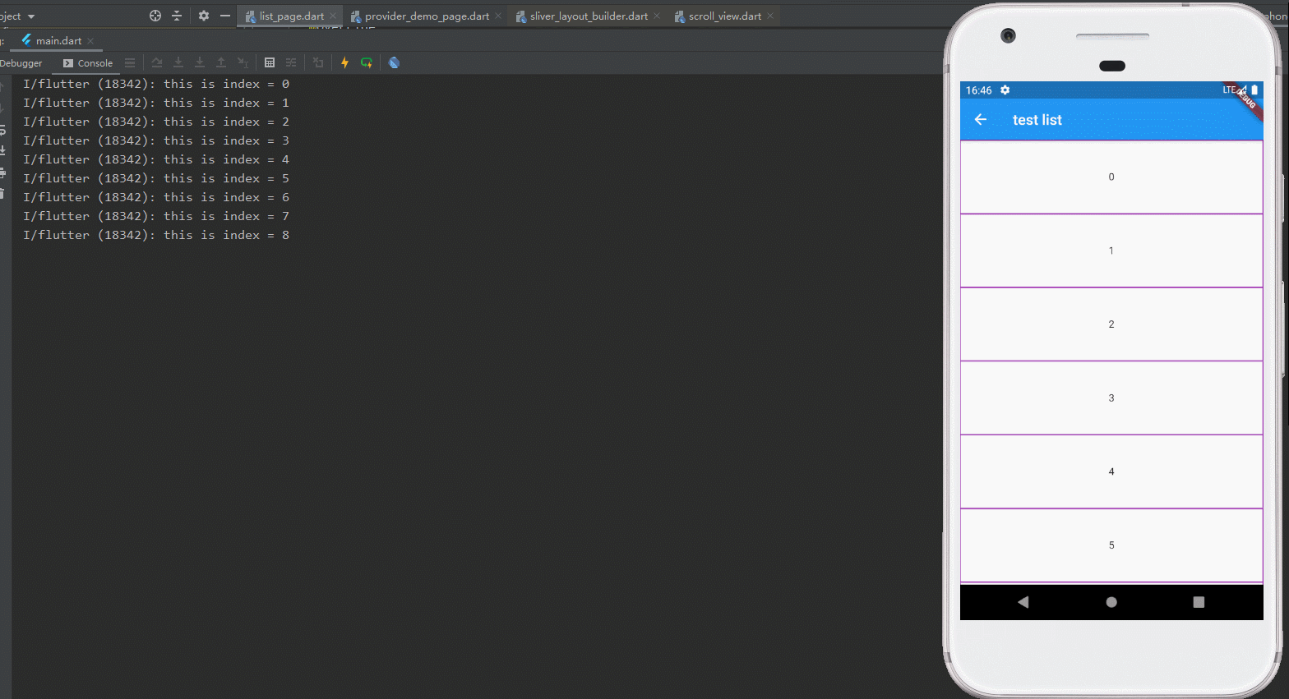Tap list item 0 in emulator
Screen dimensions: 1289x699
point(1111,177)
